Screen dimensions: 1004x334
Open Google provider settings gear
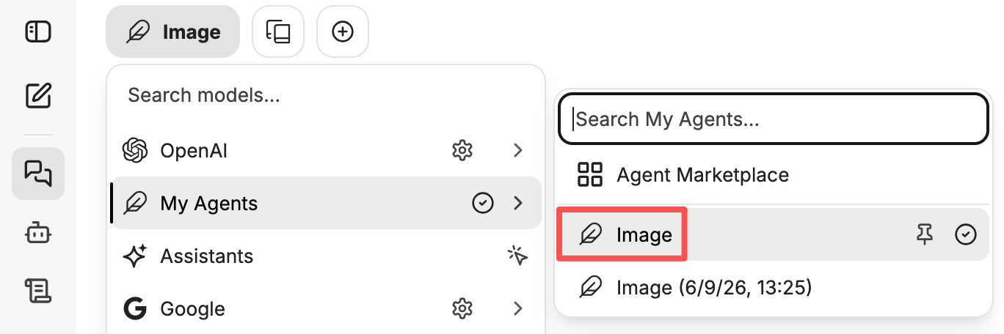(462, 309)
